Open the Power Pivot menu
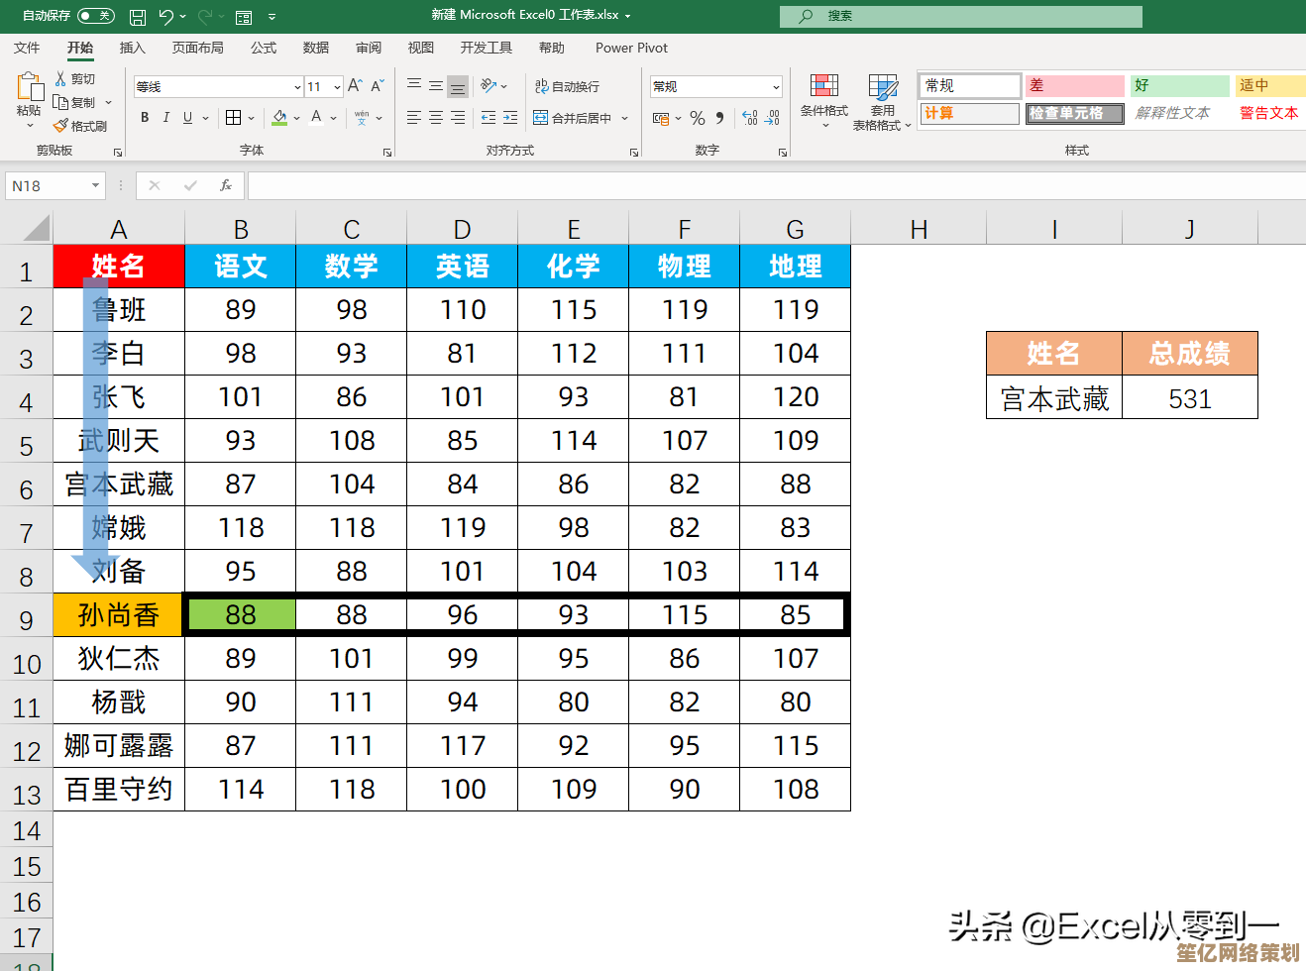Viewport: 1306px width, 971px height. click(631, 48)
